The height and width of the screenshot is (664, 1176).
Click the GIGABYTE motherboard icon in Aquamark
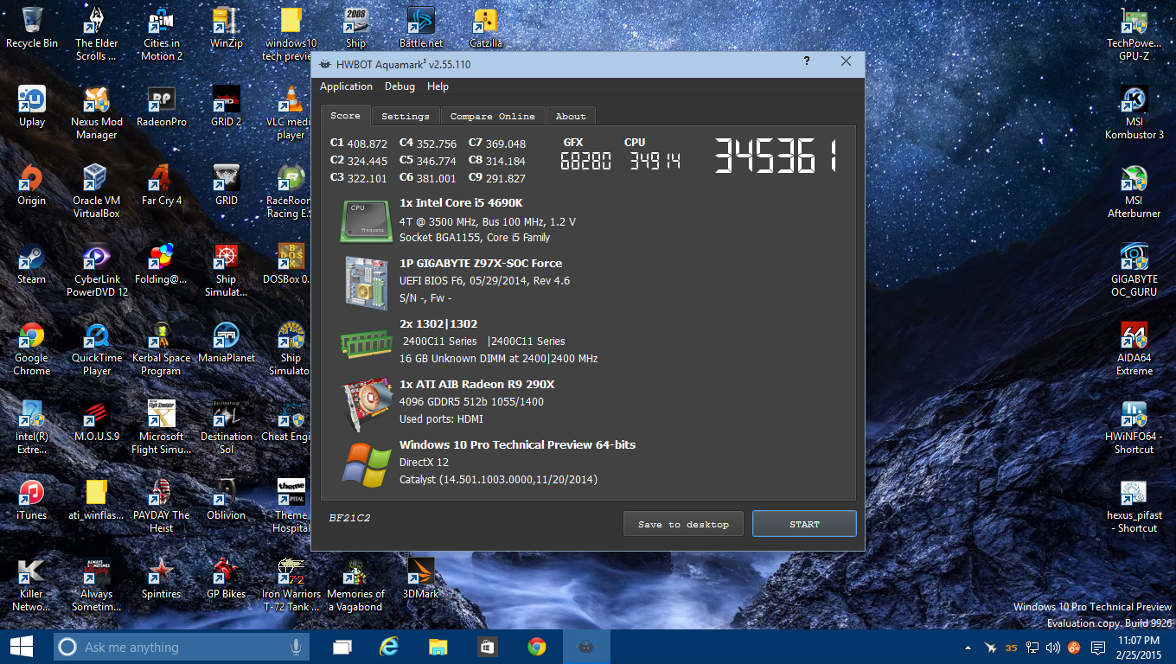coord(365,283)
